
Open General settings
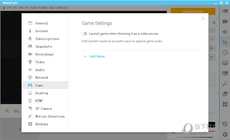click(x=45, y=23)
